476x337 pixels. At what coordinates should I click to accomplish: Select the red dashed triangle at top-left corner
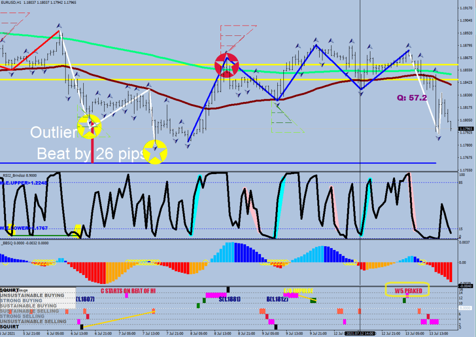click(x=14, y=17)
